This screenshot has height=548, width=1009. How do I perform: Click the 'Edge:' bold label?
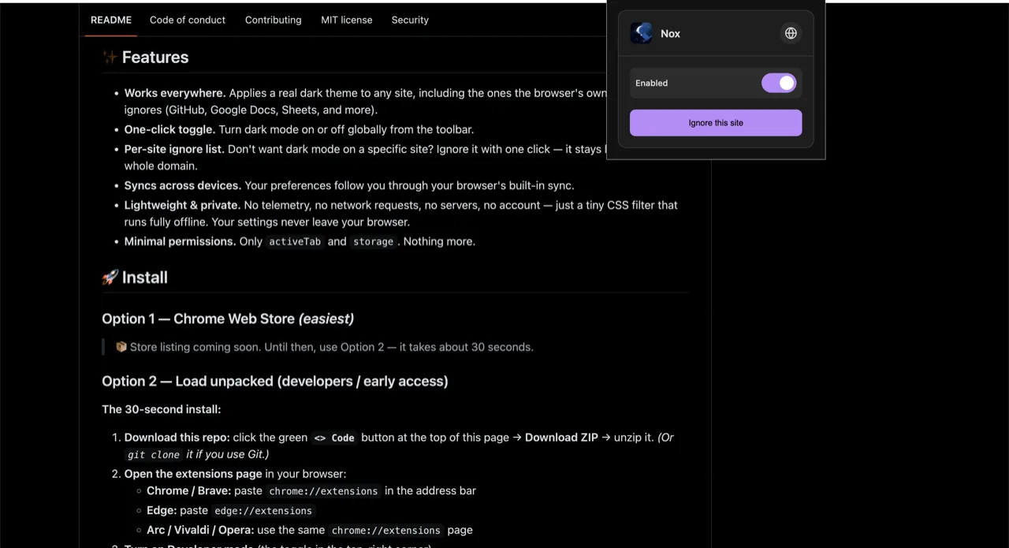click(162, 510)
